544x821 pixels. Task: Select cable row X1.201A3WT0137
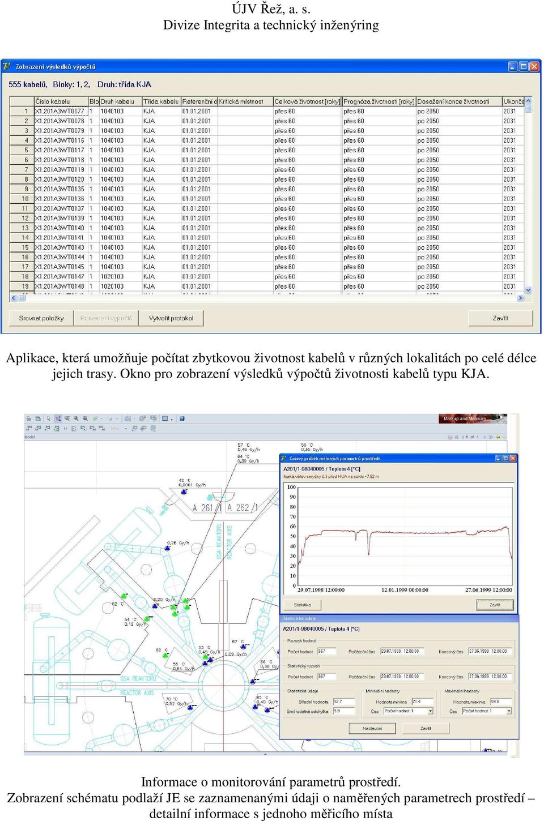click(x=267, y=208)
